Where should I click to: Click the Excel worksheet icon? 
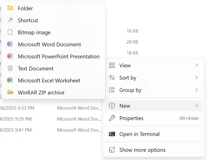[x=10, y=80]
